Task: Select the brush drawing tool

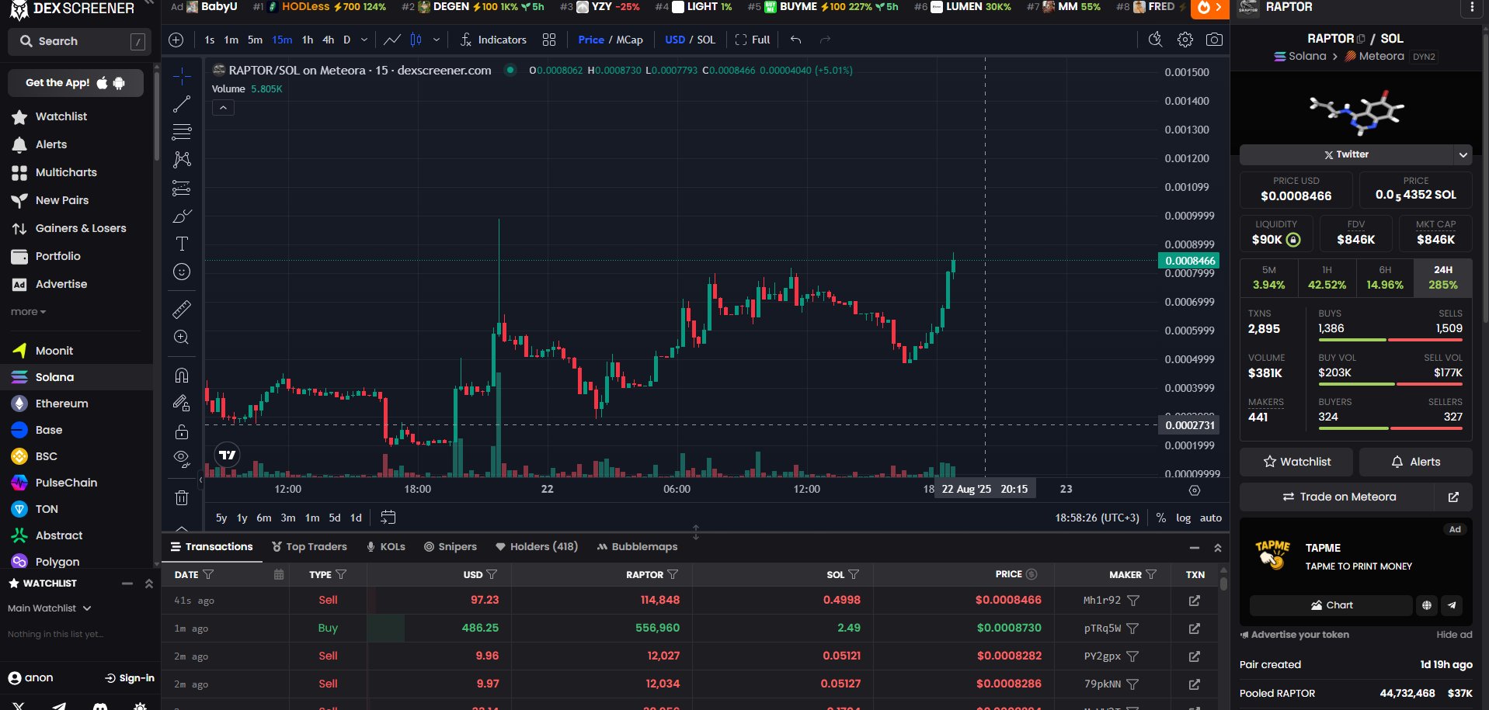Action: 182,216
